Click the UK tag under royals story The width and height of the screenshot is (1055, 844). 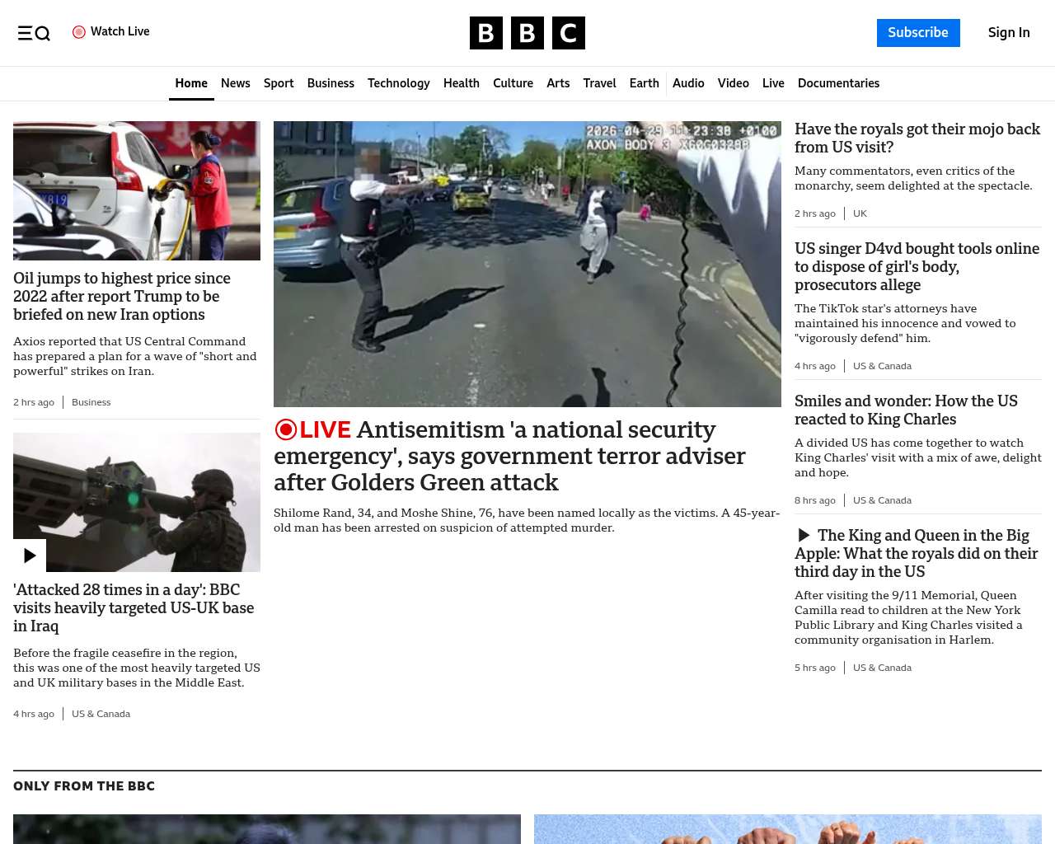coord(860,213)
